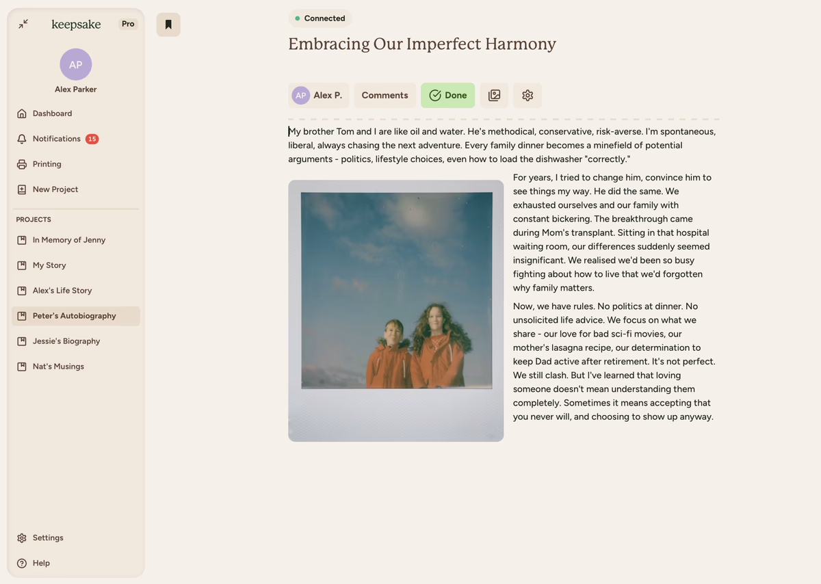Open the In Memory of Jenny project
Viewport: 821px width, 584px height.
(68, 240)
